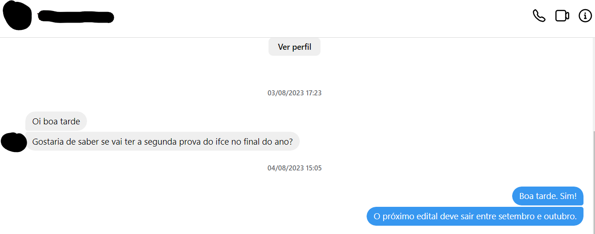Screen dimensions: 595x234
Task: Select the "Gostaria de saber" question message bubble
Action: point(162,142)
